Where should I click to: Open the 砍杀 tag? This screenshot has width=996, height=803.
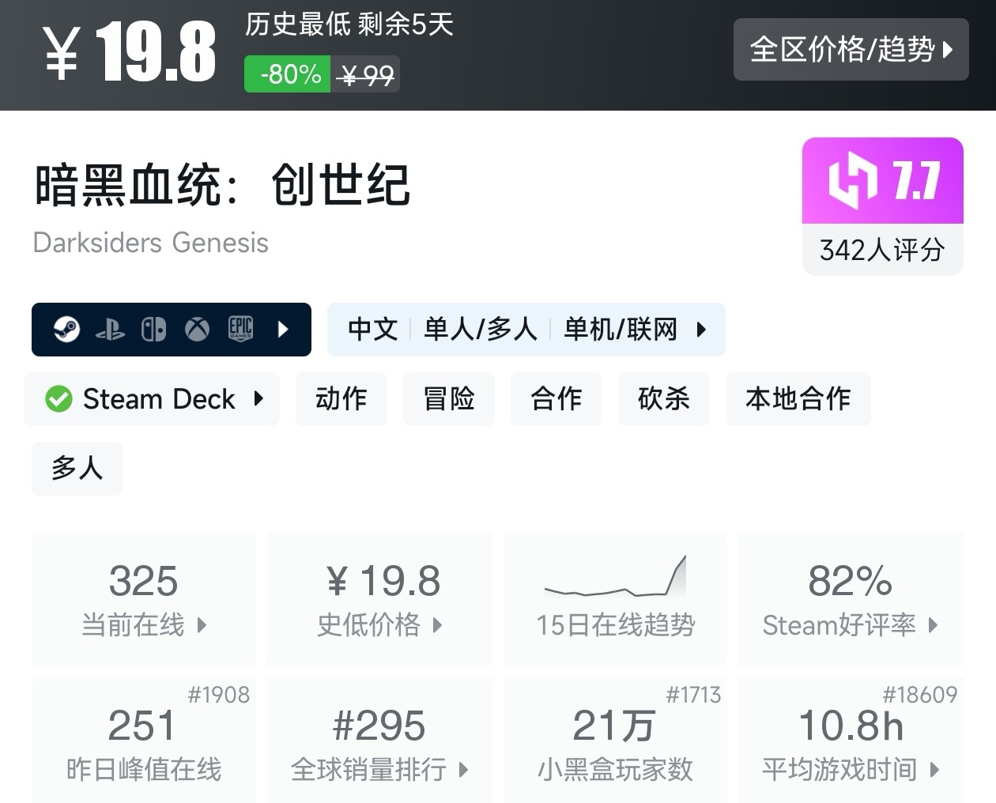663,399
